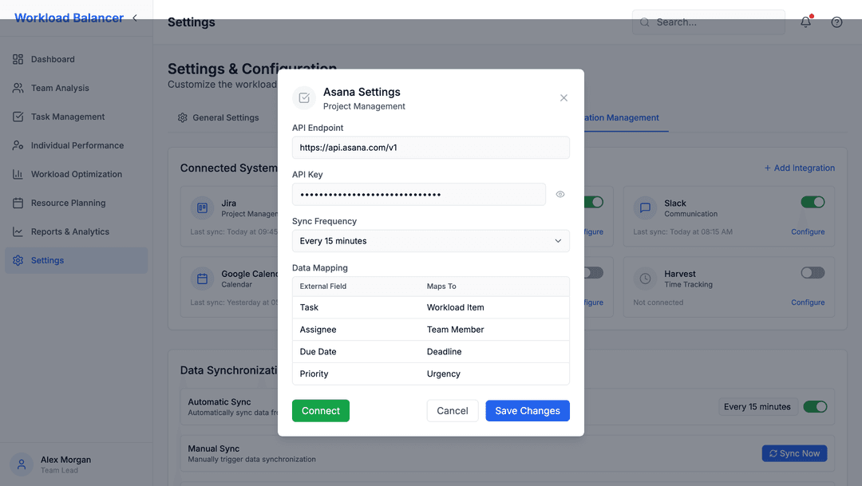
Task: Disable the Slack integration toggle
Action: click(813, 202)
